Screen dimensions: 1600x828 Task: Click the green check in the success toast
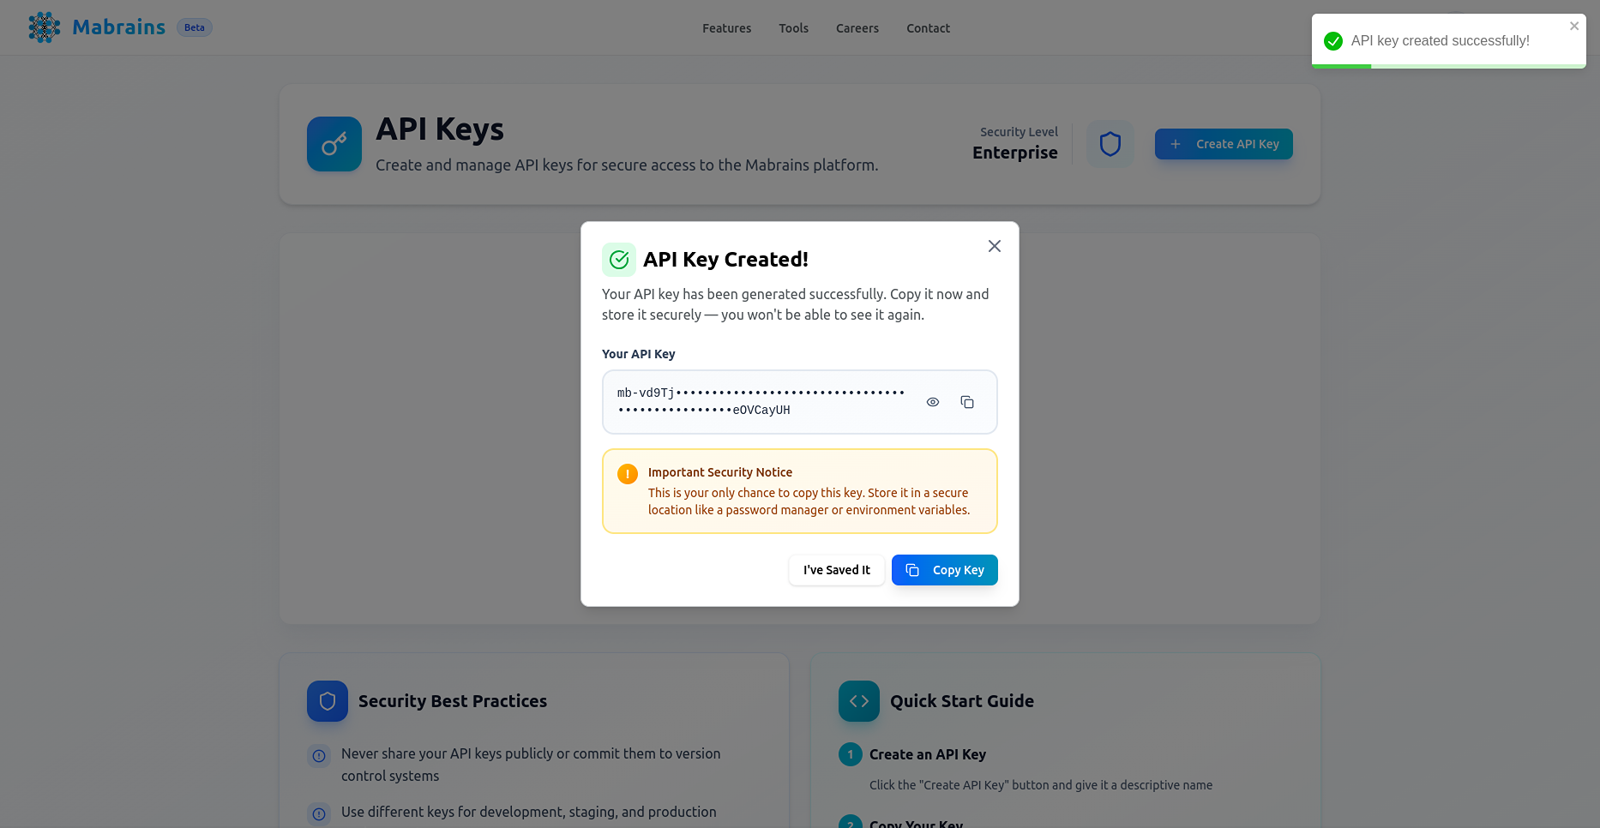click(1332, 40)
